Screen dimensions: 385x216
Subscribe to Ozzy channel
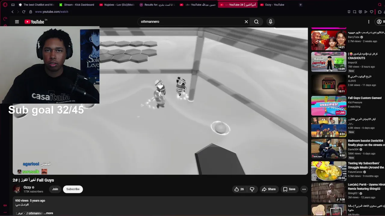pyautogui.click(x=73, y=189)
